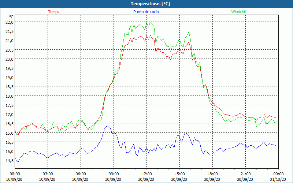Image resolution: width=293 pixels, height=183 pixels.
Task: Click the 'Temperaturas [°C]' title bar
Action: tap(146, 4)
